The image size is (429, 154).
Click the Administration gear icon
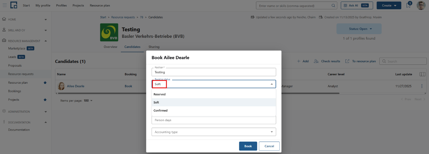(x=4, y=111)
